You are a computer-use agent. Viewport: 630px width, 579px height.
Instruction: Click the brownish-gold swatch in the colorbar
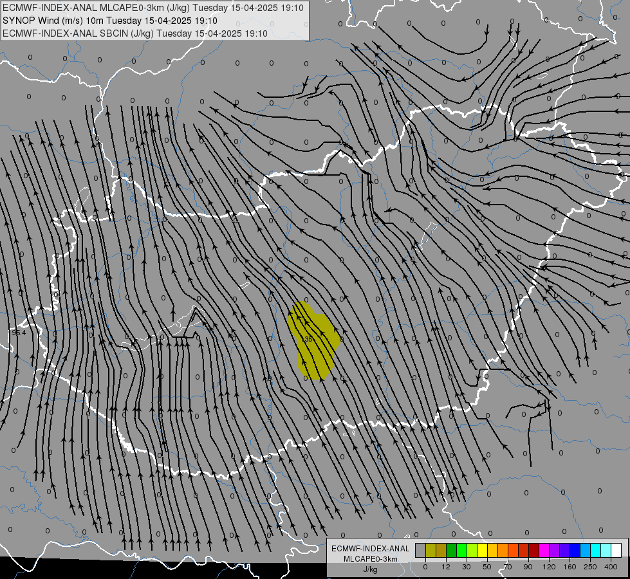tap(441, 550)
